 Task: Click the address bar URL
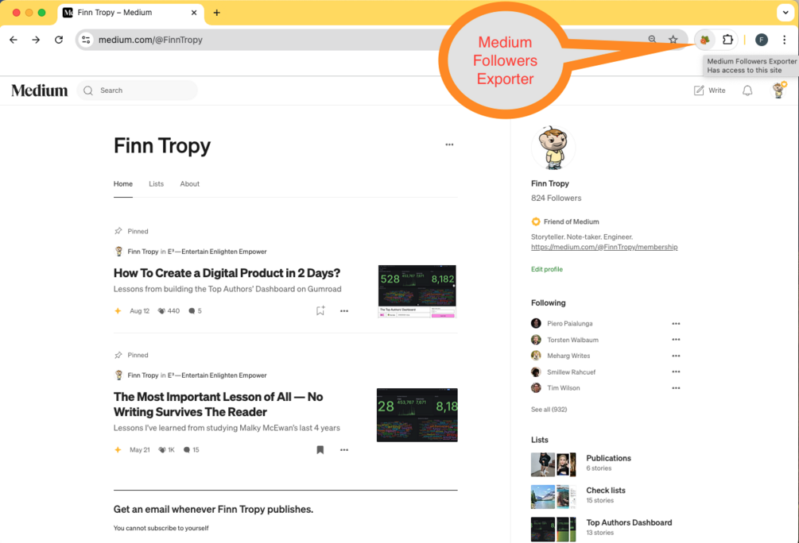[150, 40]
